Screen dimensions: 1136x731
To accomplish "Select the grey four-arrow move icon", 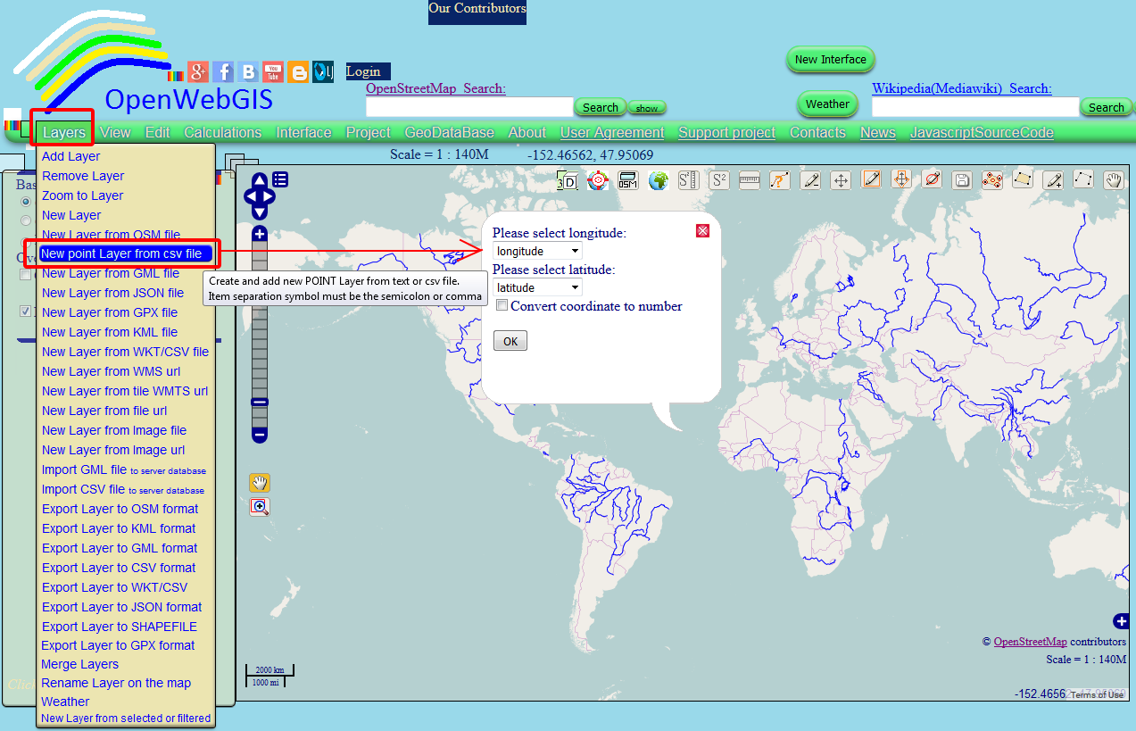I will point(841,180).
